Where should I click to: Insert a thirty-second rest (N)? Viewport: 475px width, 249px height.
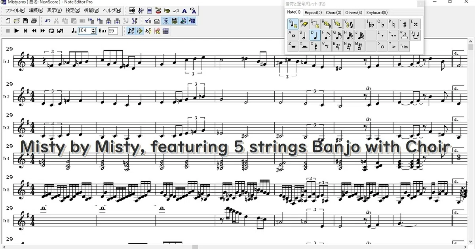point(348,46)
